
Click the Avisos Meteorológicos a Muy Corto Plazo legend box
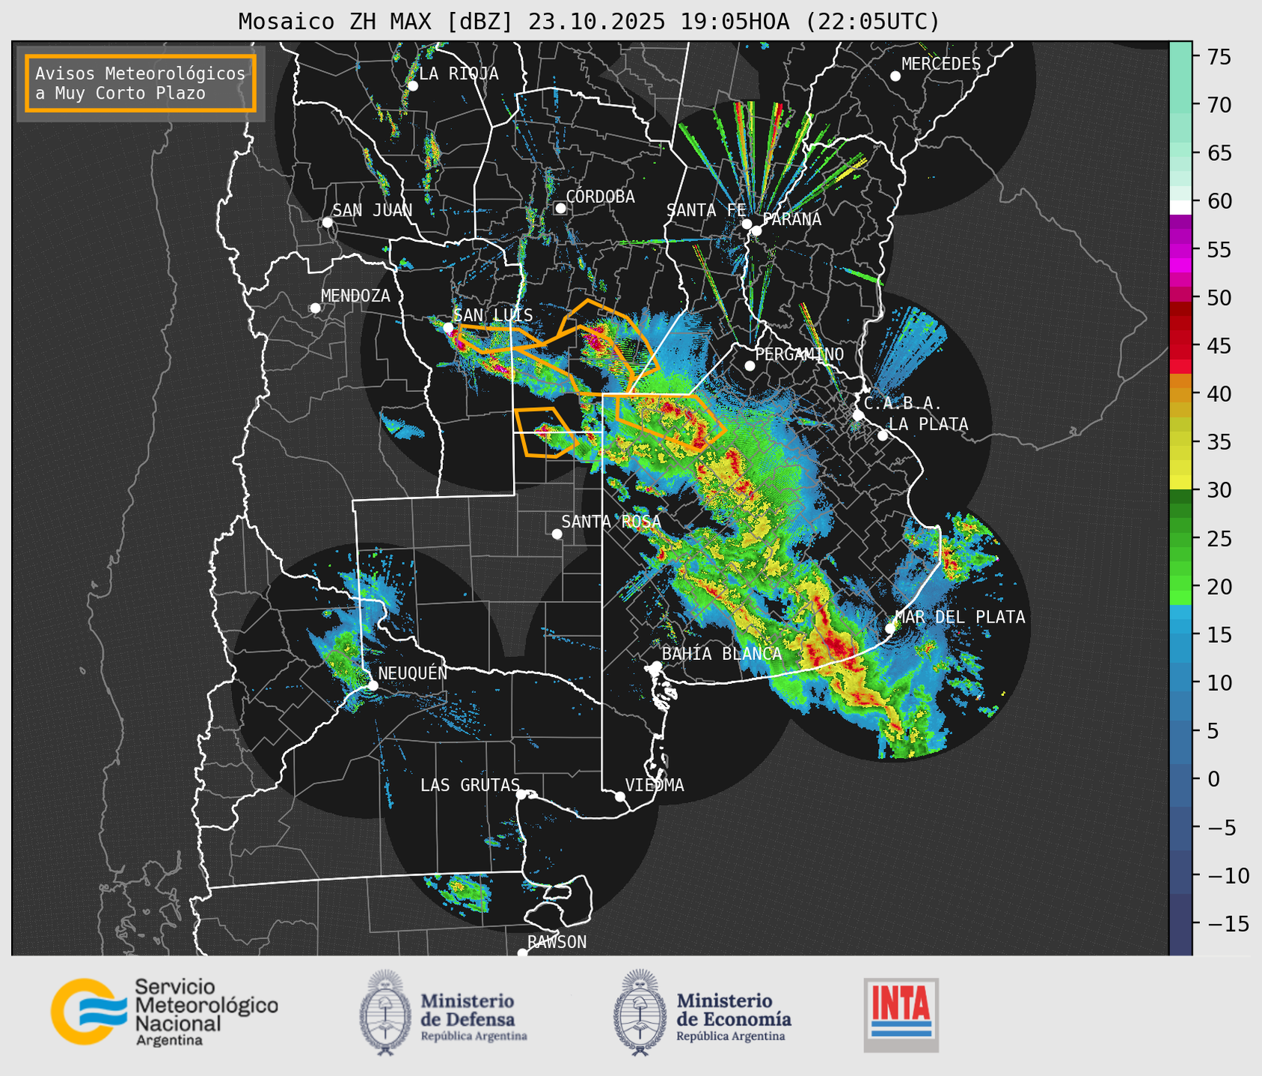click(x=141, y=83)
